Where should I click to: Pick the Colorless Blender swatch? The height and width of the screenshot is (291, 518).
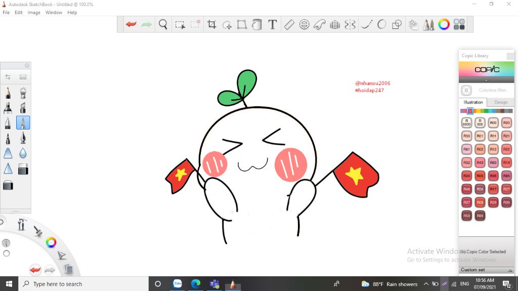click(466, 90)
